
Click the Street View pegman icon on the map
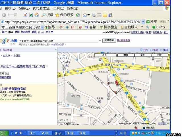[x=63, y=67]
